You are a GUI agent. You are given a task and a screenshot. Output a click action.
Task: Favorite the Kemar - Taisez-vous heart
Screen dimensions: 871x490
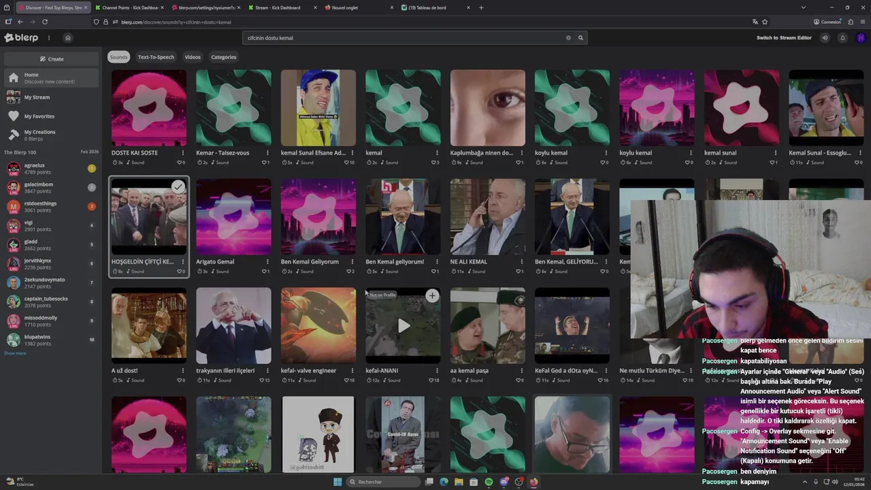tap(263, 163)
